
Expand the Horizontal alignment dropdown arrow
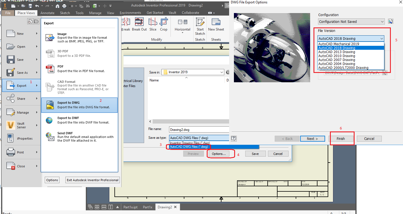point(182,33)
